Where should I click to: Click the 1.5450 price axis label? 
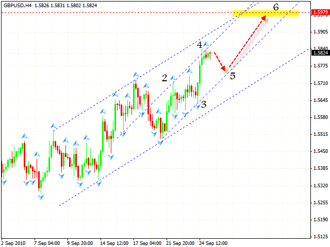[x=321, y=151]
